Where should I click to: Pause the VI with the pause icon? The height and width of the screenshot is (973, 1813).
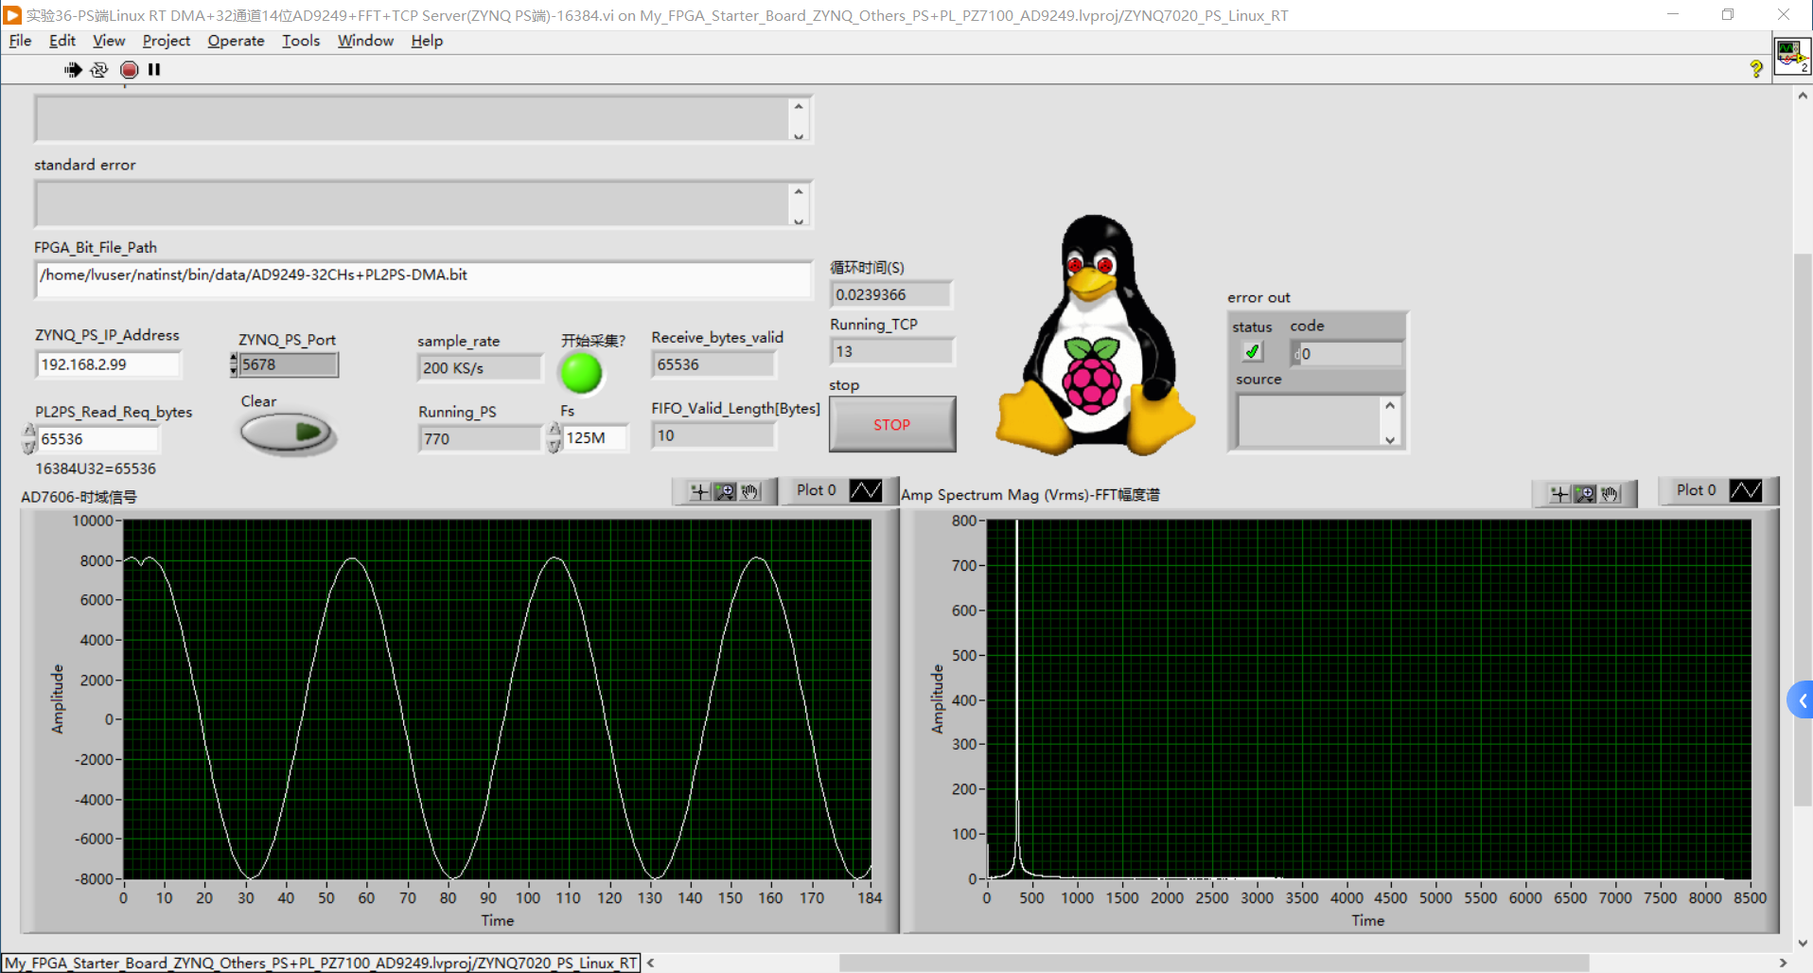point(154,69)
